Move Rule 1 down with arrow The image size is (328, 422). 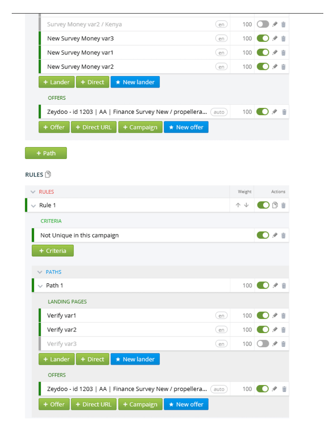tap(246, 205)
